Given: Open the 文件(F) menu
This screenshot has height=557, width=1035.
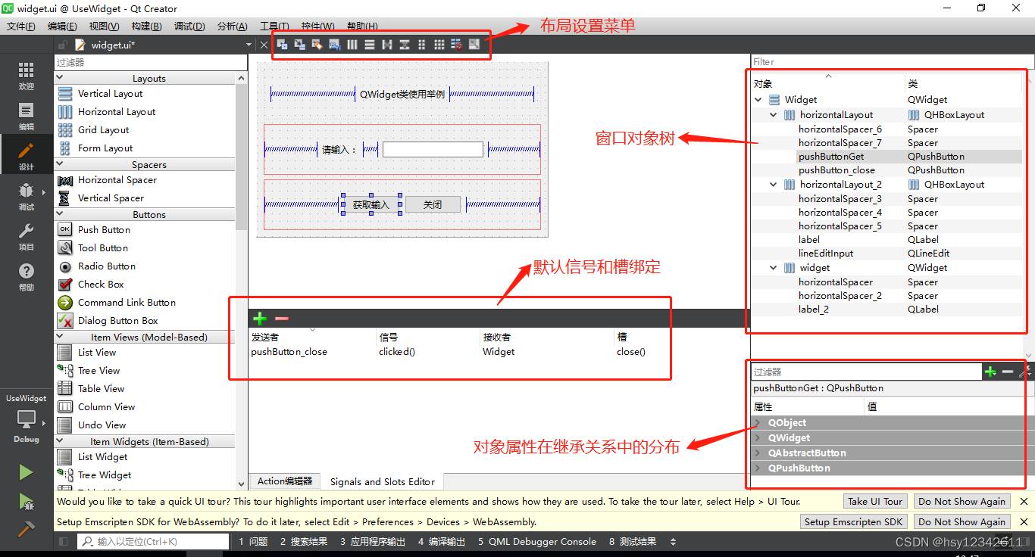Looking at the screenshot, I should point(21,26).
